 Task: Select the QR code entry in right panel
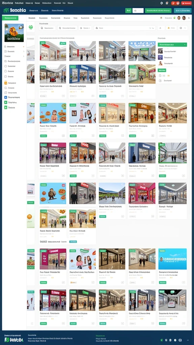pyautogui.click(x=167, y=51)
